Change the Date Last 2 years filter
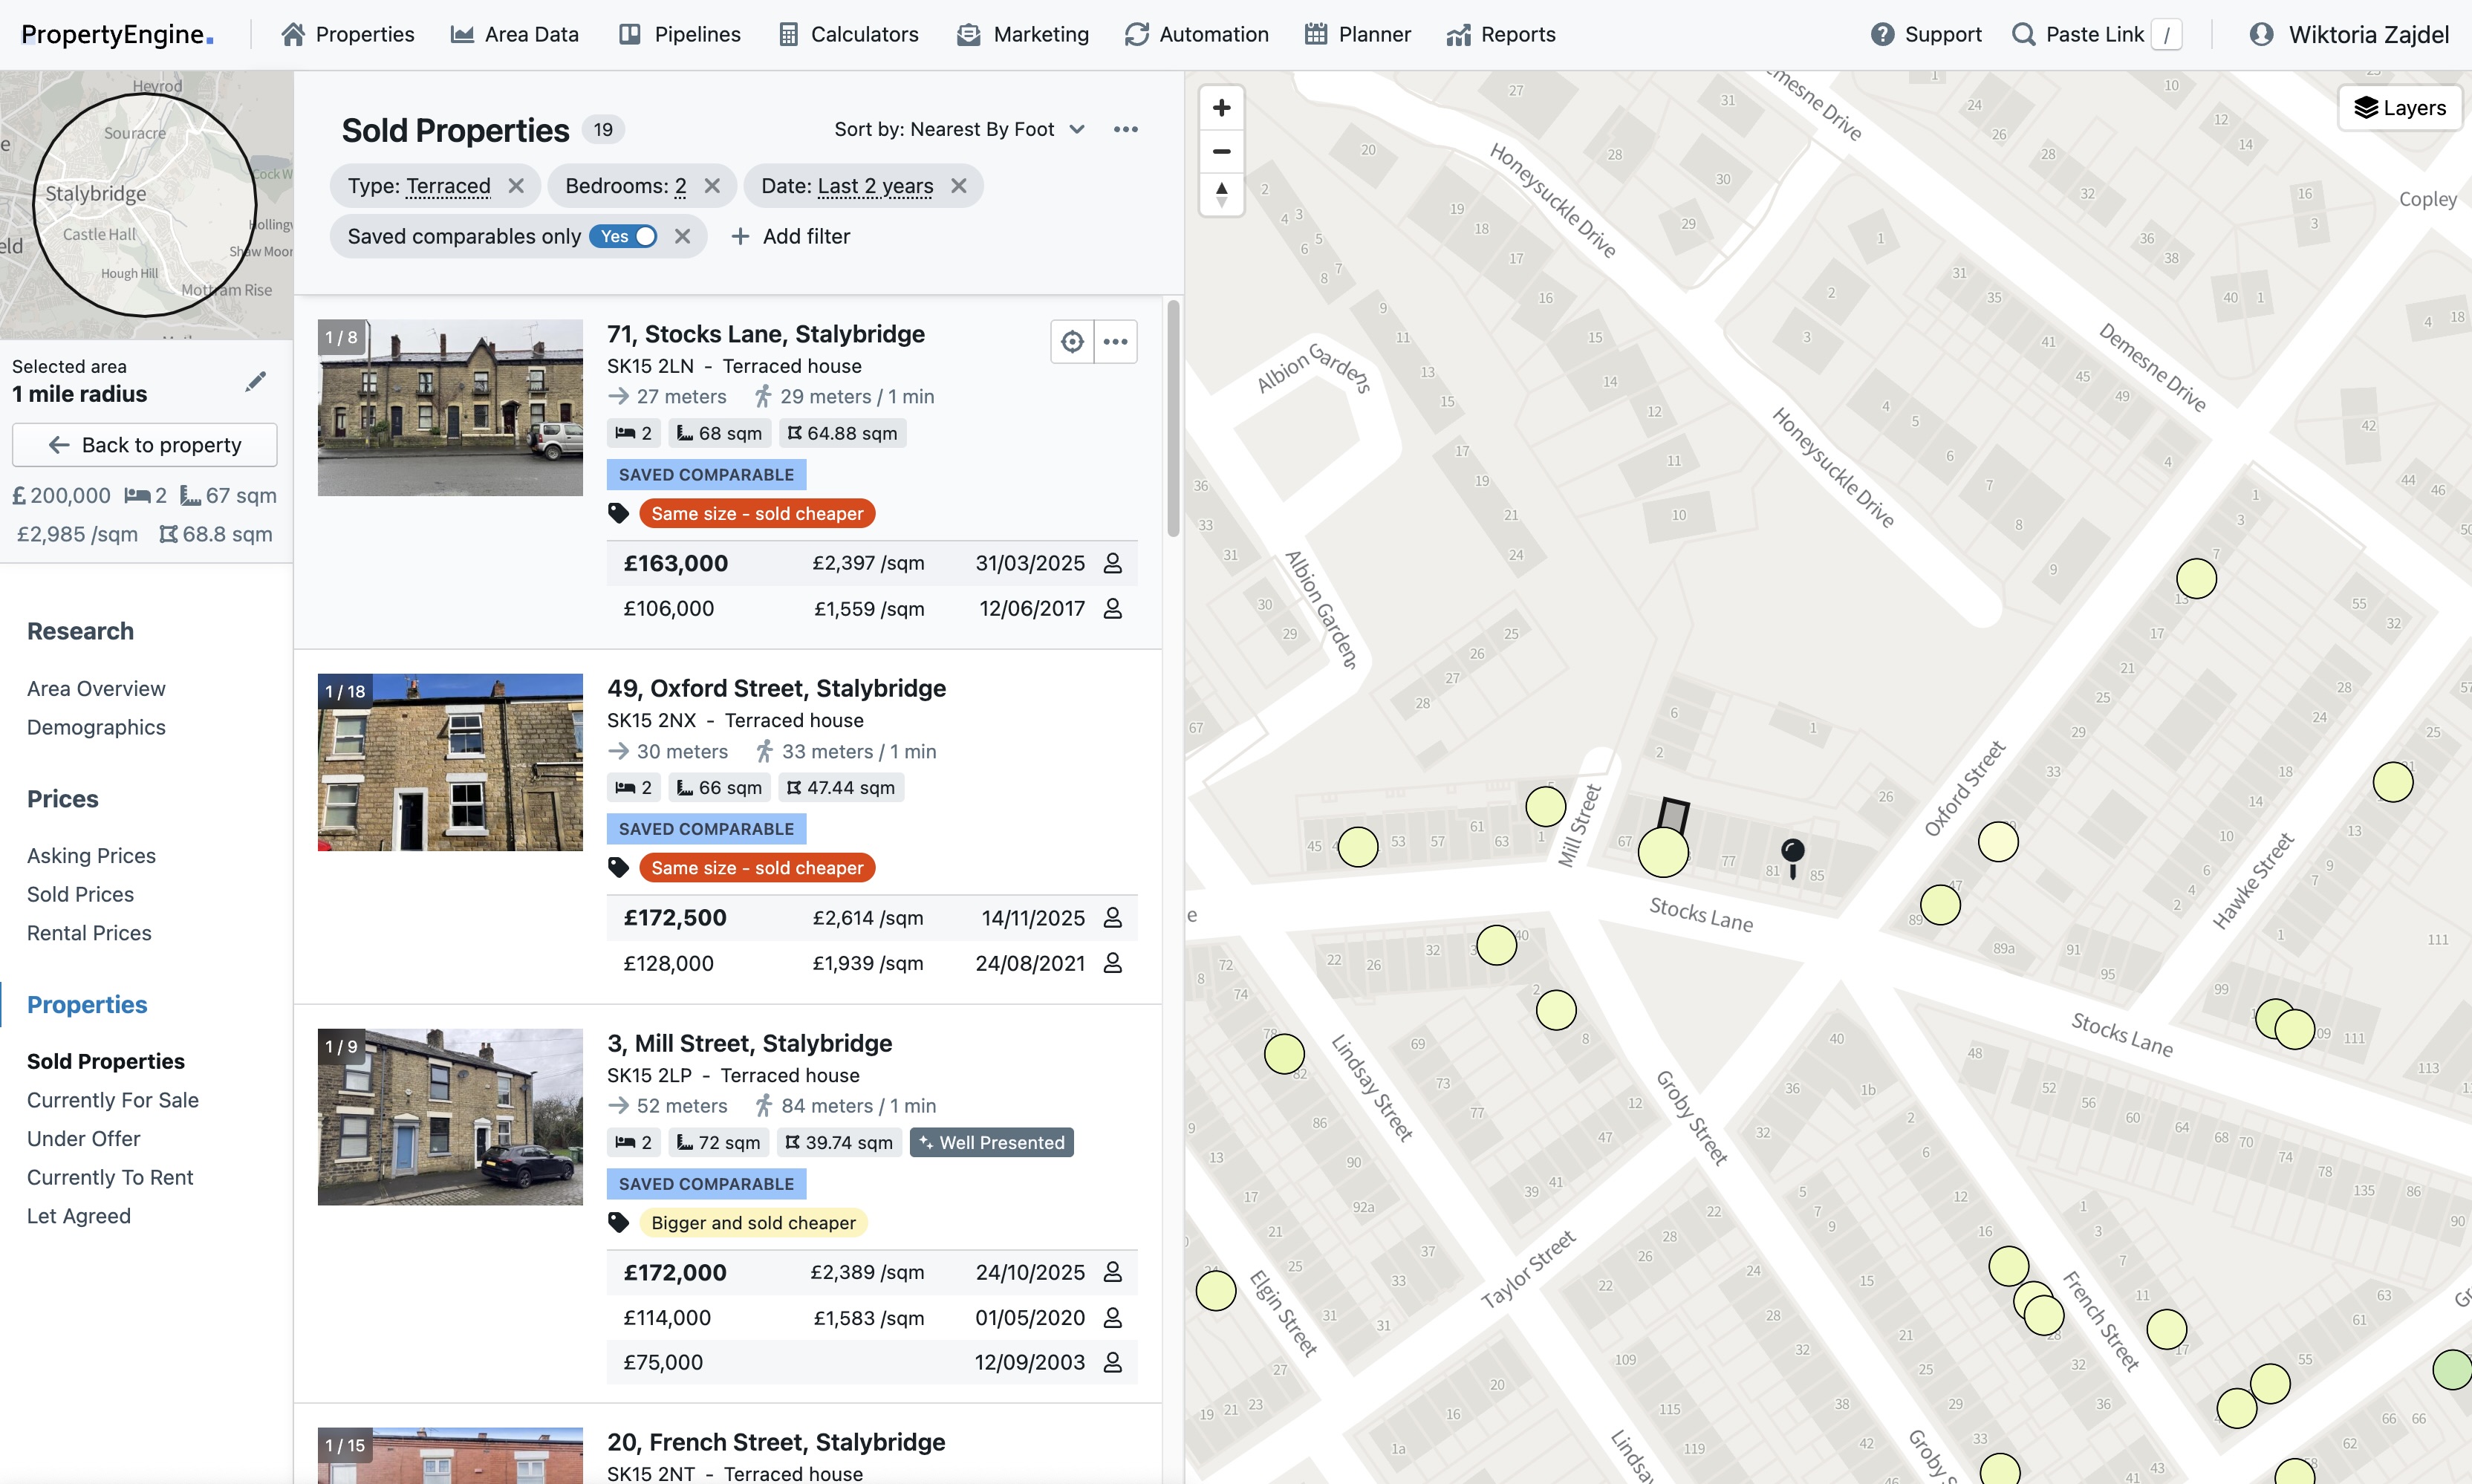2472x1484 pixels. coord(875,186)
